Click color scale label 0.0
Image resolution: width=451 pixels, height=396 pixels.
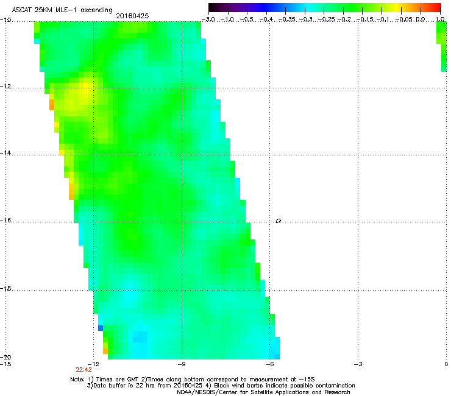tap(421, 19)
